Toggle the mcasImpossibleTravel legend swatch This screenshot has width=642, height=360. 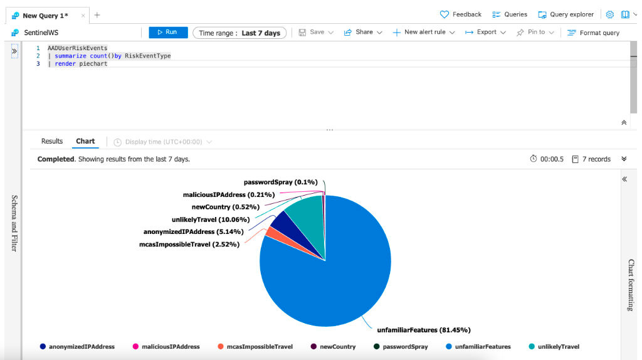tap(221, 346)
